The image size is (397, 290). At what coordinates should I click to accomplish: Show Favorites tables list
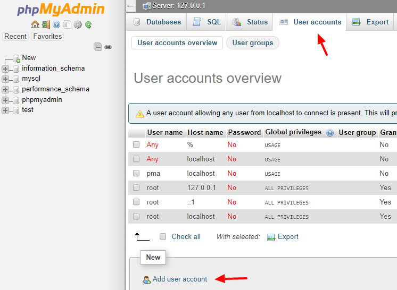pos(47,36)
